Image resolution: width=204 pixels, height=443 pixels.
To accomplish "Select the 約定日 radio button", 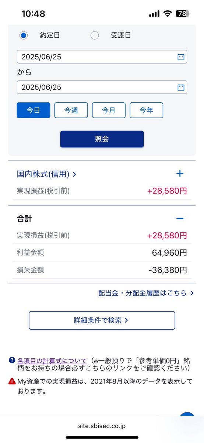I will 24,35.
